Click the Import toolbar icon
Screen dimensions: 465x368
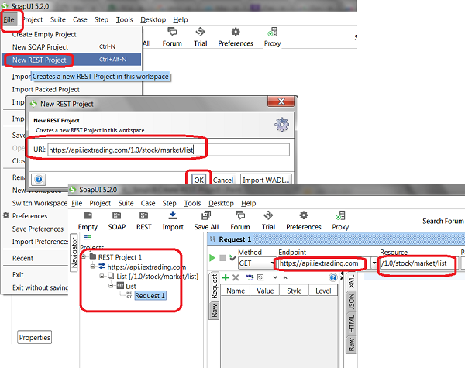coord(172,219)
